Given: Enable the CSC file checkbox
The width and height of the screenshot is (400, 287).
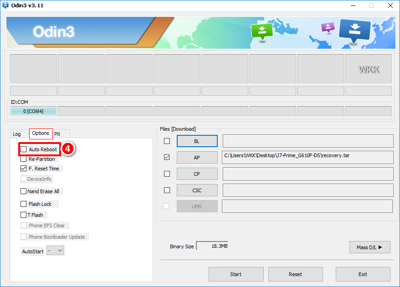Looking at the screenshot, I should pos(167,190).
